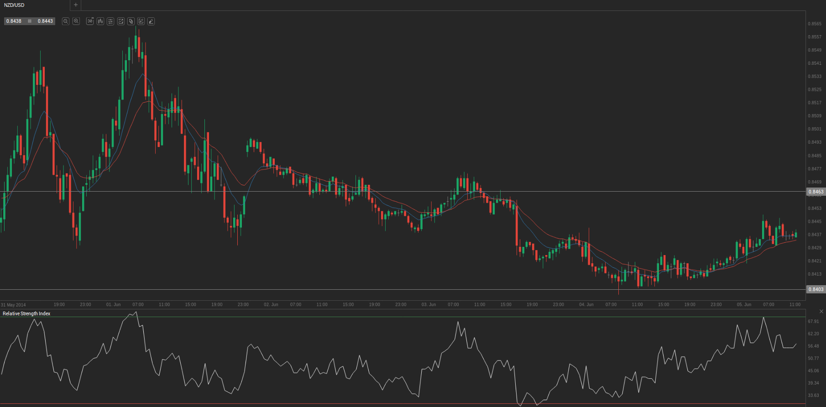Click the 0.8437 price axis label
Screen dimensions: 826x407
[815, 235]
